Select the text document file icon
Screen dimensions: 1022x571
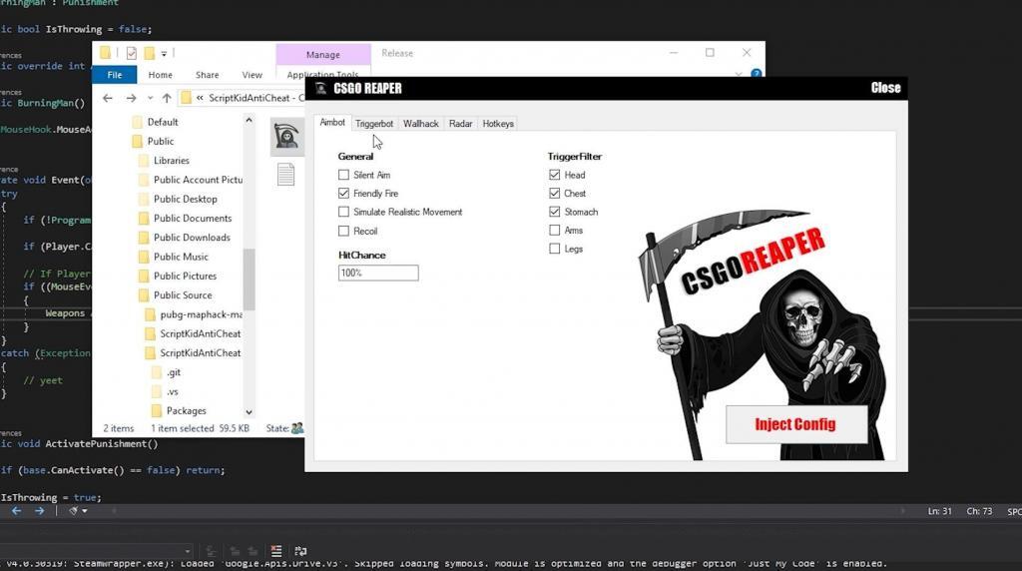click(x=286, y=175)
